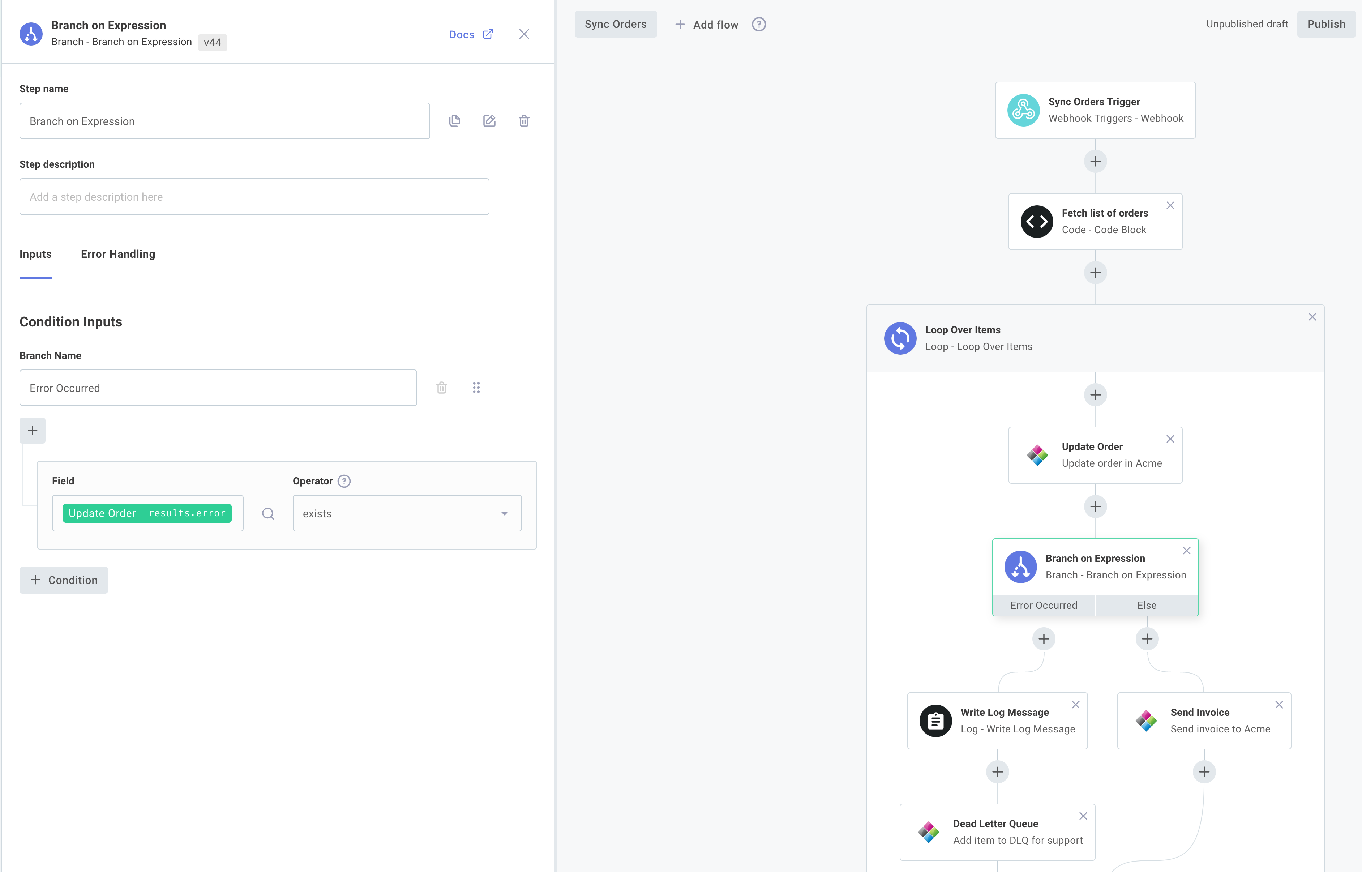Remove the Loop Over Items step
This screenshot has width=1362, height=872.
tap(1312, 317)
